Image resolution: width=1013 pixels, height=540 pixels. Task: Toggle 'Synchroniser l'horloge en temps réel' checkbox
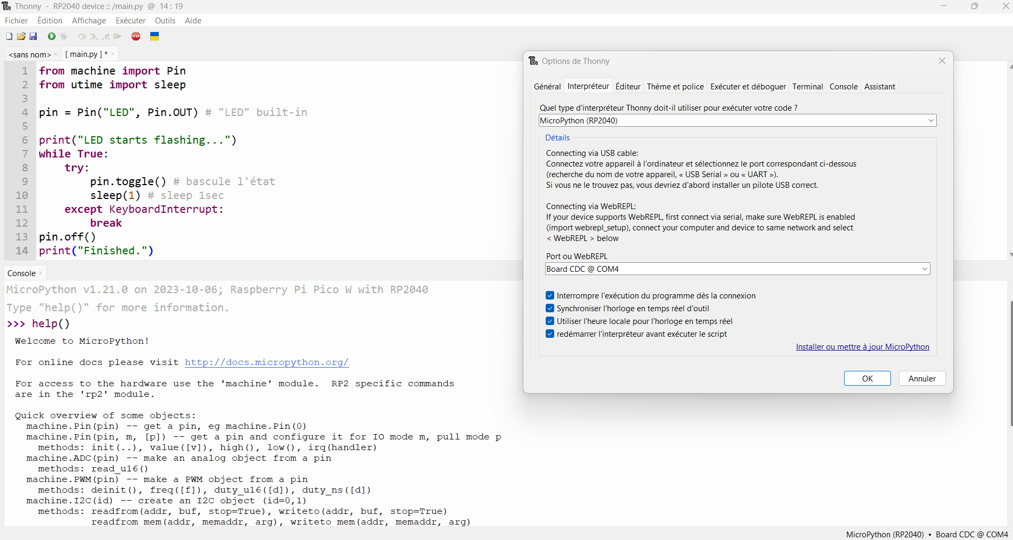[550, 308]
